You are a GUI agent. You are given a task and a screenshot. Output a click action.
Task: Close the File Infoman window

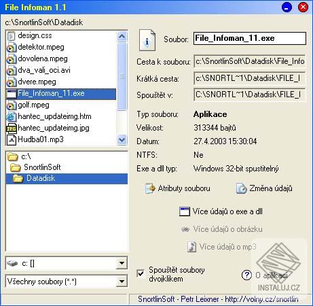[x=303, y=7]
